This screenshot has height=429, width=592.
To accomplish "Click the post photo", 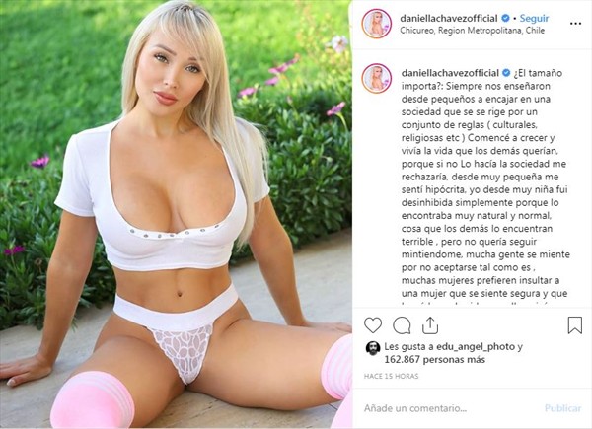I will click(176, 214).
